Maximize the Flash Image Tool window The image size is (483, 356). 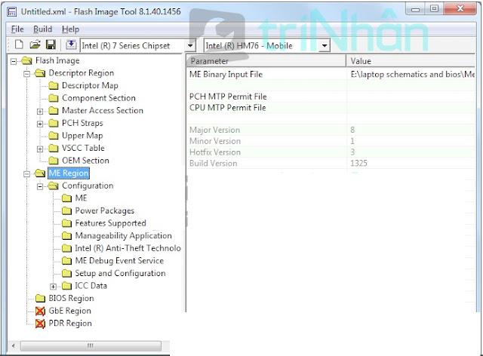point(434,8)
